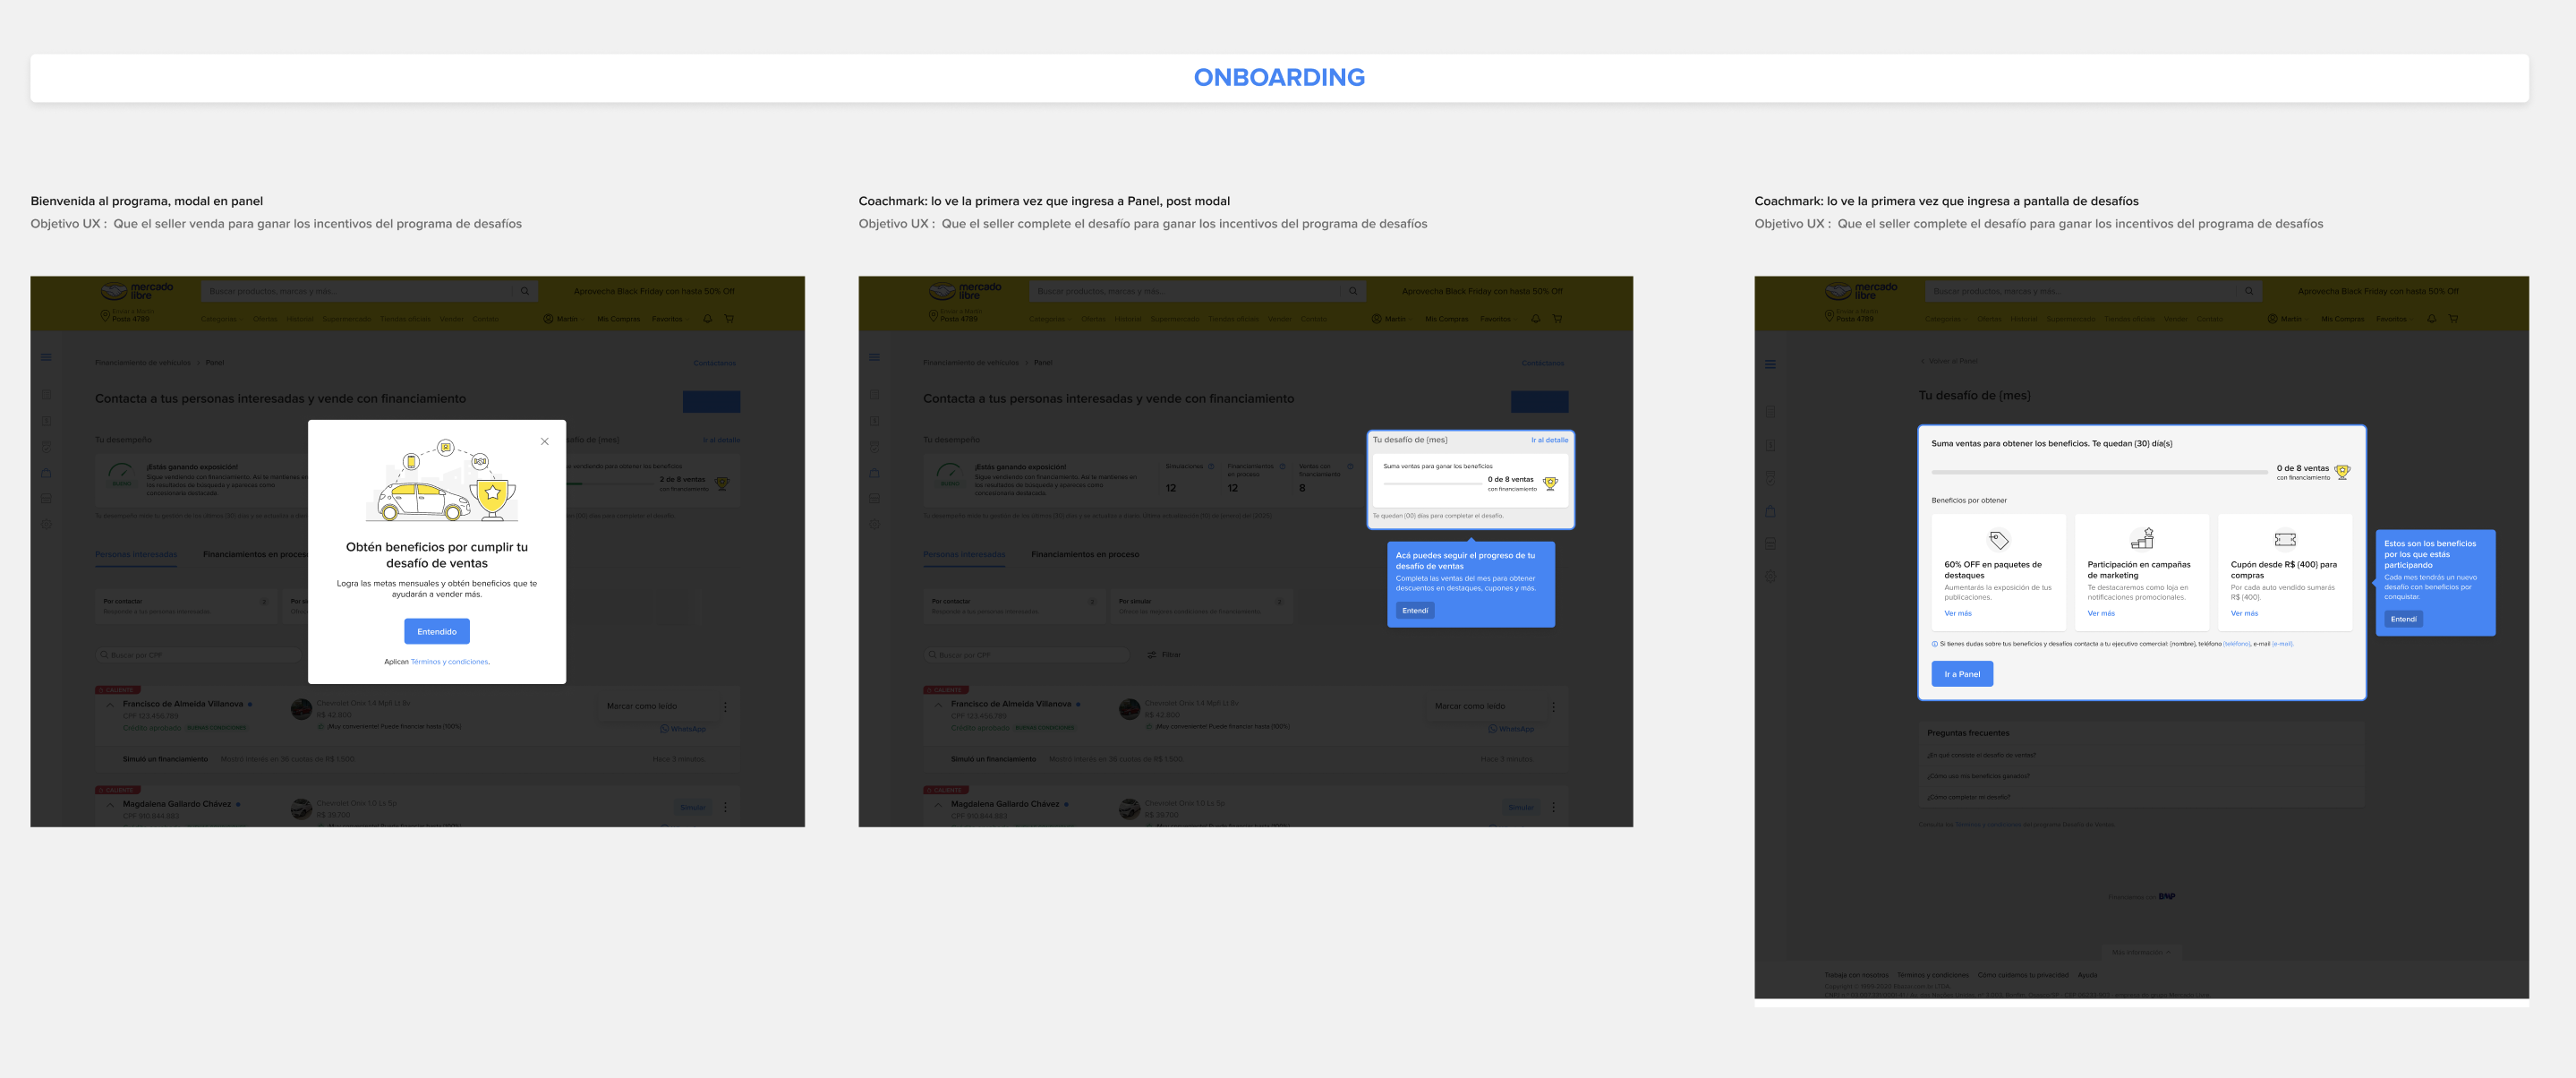Click Entendí in the benefits coachmark tooltip
The height and width of the screenshot is (1078, 2576).
click(2403, 619)
